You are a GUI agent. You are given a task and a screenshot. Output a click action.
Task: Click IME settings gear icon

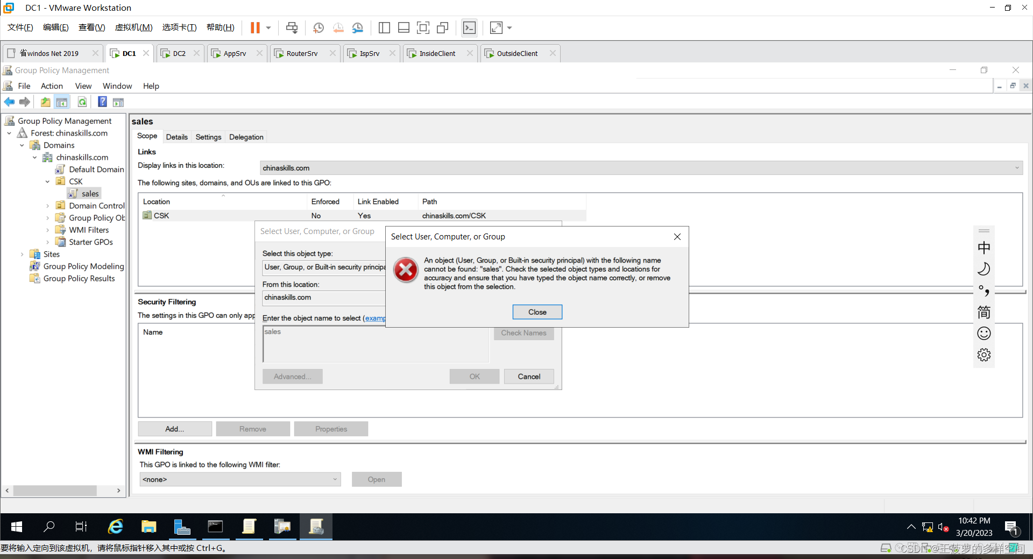(984, 355)
